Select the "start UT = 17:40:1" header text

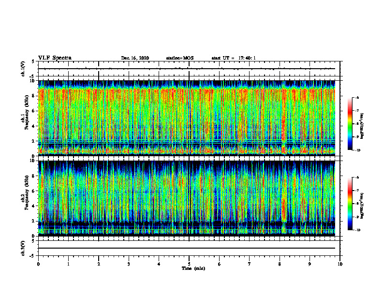(x=234, y=58)
